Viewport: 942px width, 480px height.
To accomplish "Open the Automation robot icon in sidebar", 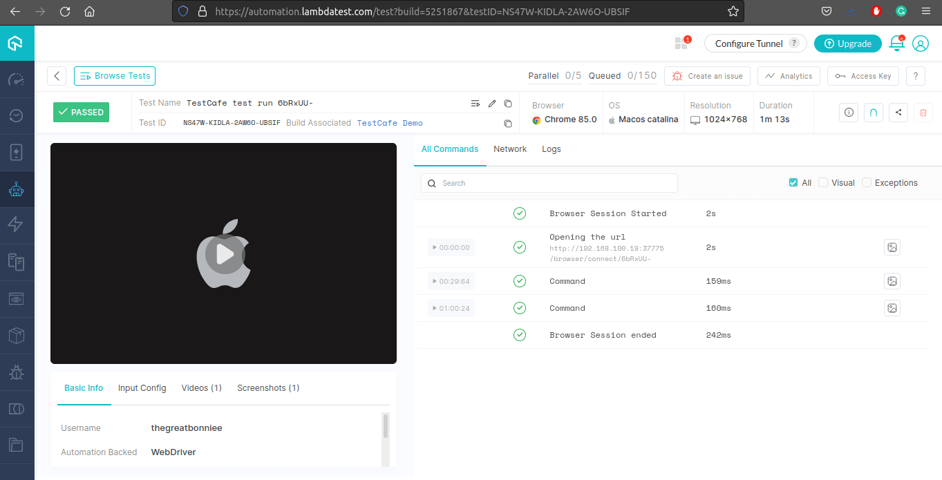I will tap(17, 189).
